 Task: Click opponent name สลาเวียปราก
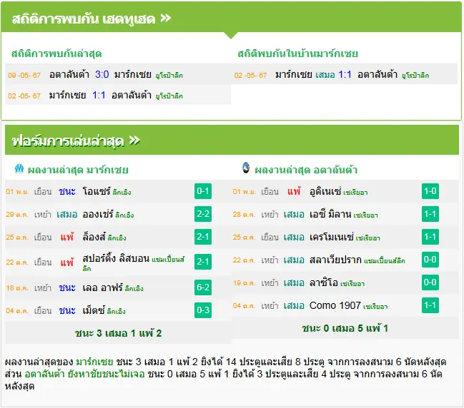tap(335, 260)
